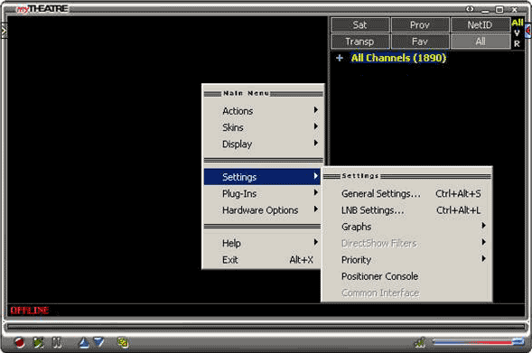
Task: Filter channel list by Prov
Action: tap(420, 24)
